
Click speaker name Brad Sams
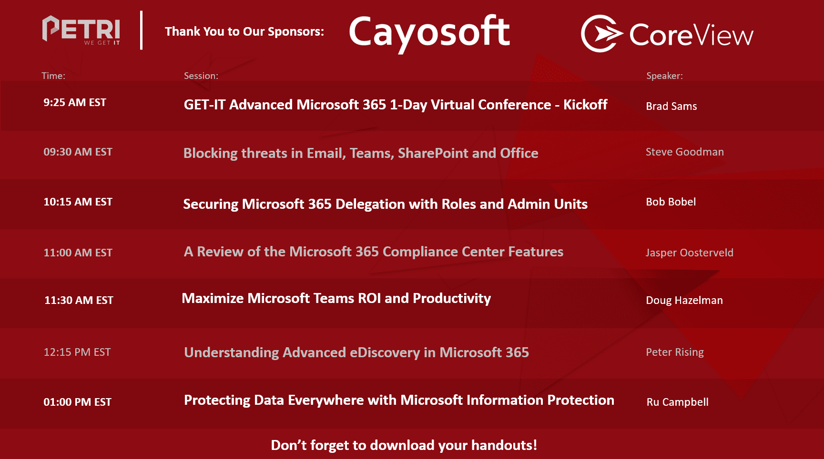[671, 106]
